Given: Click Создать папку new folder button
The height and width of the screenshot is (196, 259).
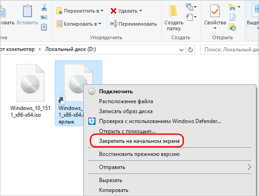Looking at the screenshot, I should click(174, 18).
